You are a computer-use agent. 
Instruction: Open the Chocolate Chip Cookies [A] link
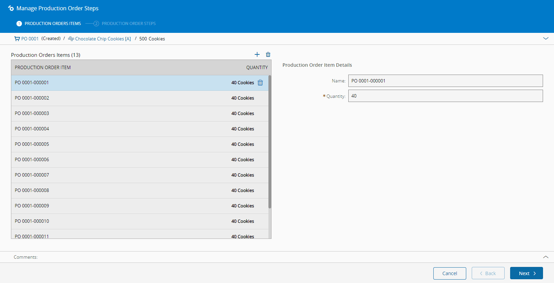pos(103,39)
